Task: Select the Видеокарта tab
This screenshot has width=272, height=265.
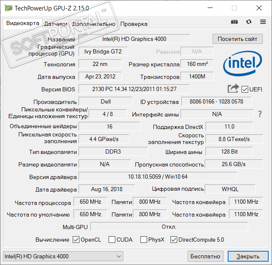Action: pyautogui.click(x=23, y=23)
